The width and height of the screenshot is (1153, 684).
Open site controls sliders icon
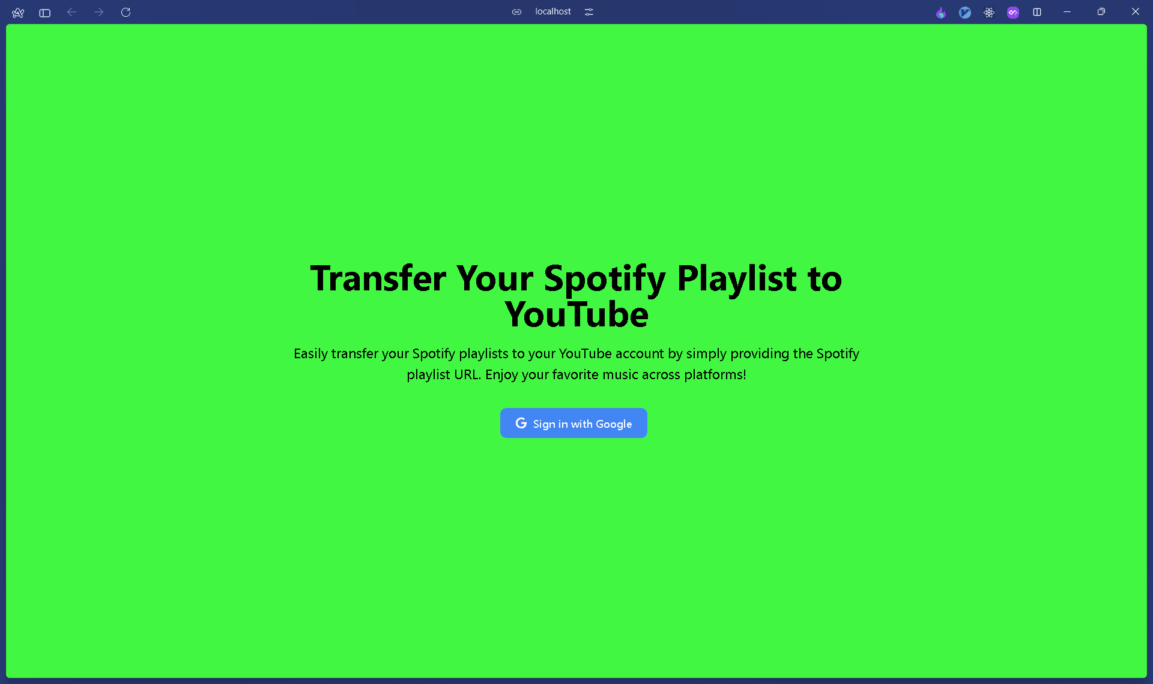589,12
